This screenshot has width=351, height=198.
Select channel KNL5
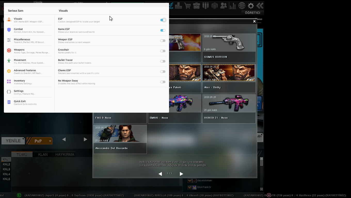[6, 179]
